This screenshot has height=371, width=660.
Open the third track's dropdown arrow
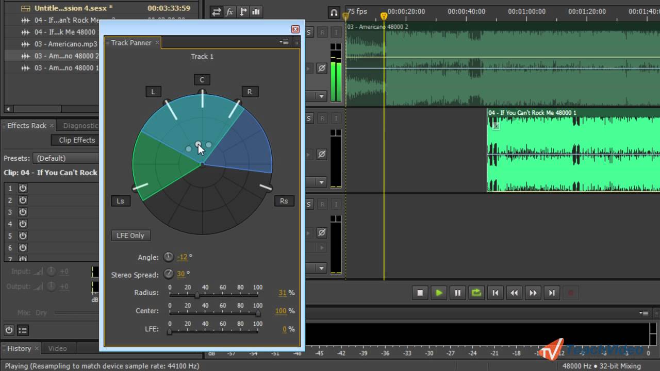coord(322,268)
